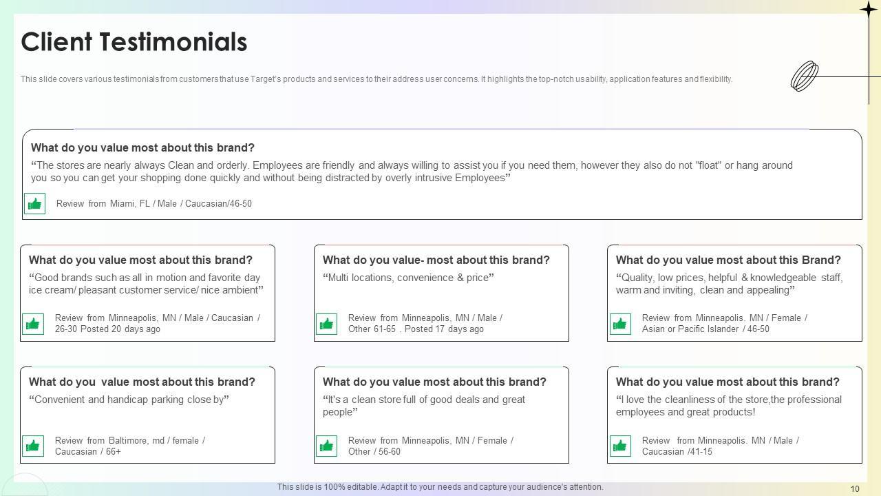Screen dimensions: 881x496
Task: Select the 'stores are nearly always Clean' quote
Action: (x=412, y=172)
